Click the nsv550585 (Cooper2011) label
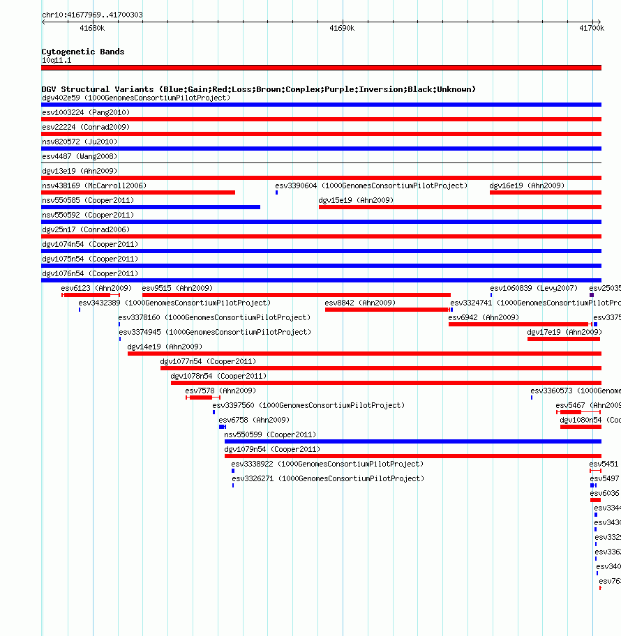Screen dimensions: 621x636 click(x=88, y=200)
